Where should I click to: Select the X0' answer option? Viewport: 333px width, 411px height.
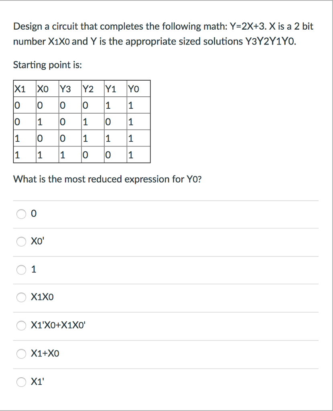[x=22, y=242]
